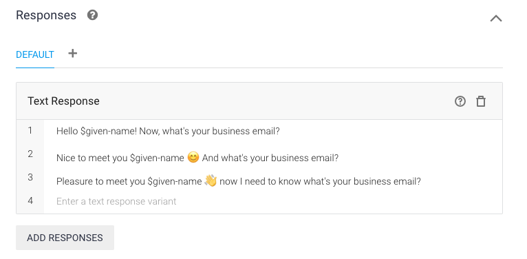The height and width of the screenshot is (259, 527).
Task: Collapse the Responses section with the chevron
Action: (x=496, y=19)
